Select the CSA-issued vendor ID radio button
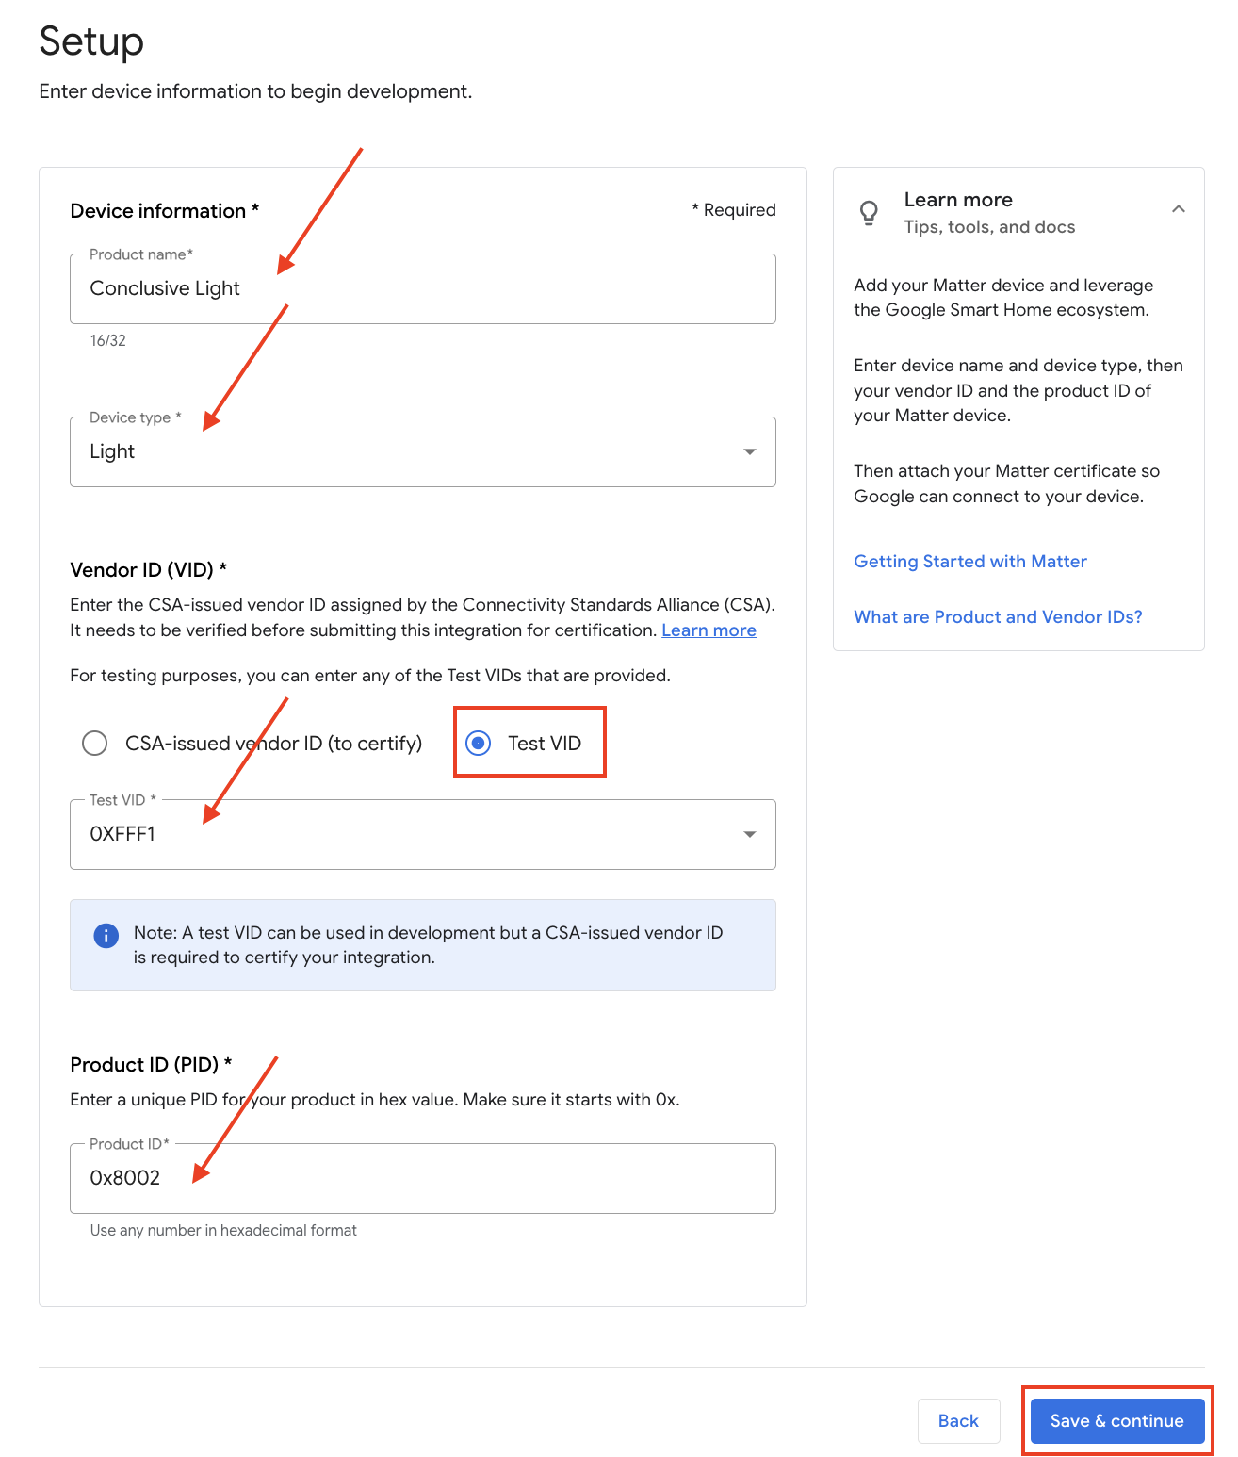The image size is (1238, 1457). [x=94, y=744]
